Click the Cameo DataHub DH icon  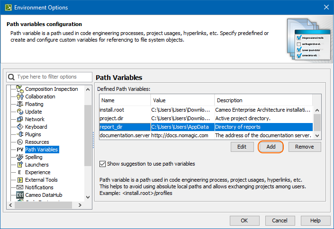20,195
